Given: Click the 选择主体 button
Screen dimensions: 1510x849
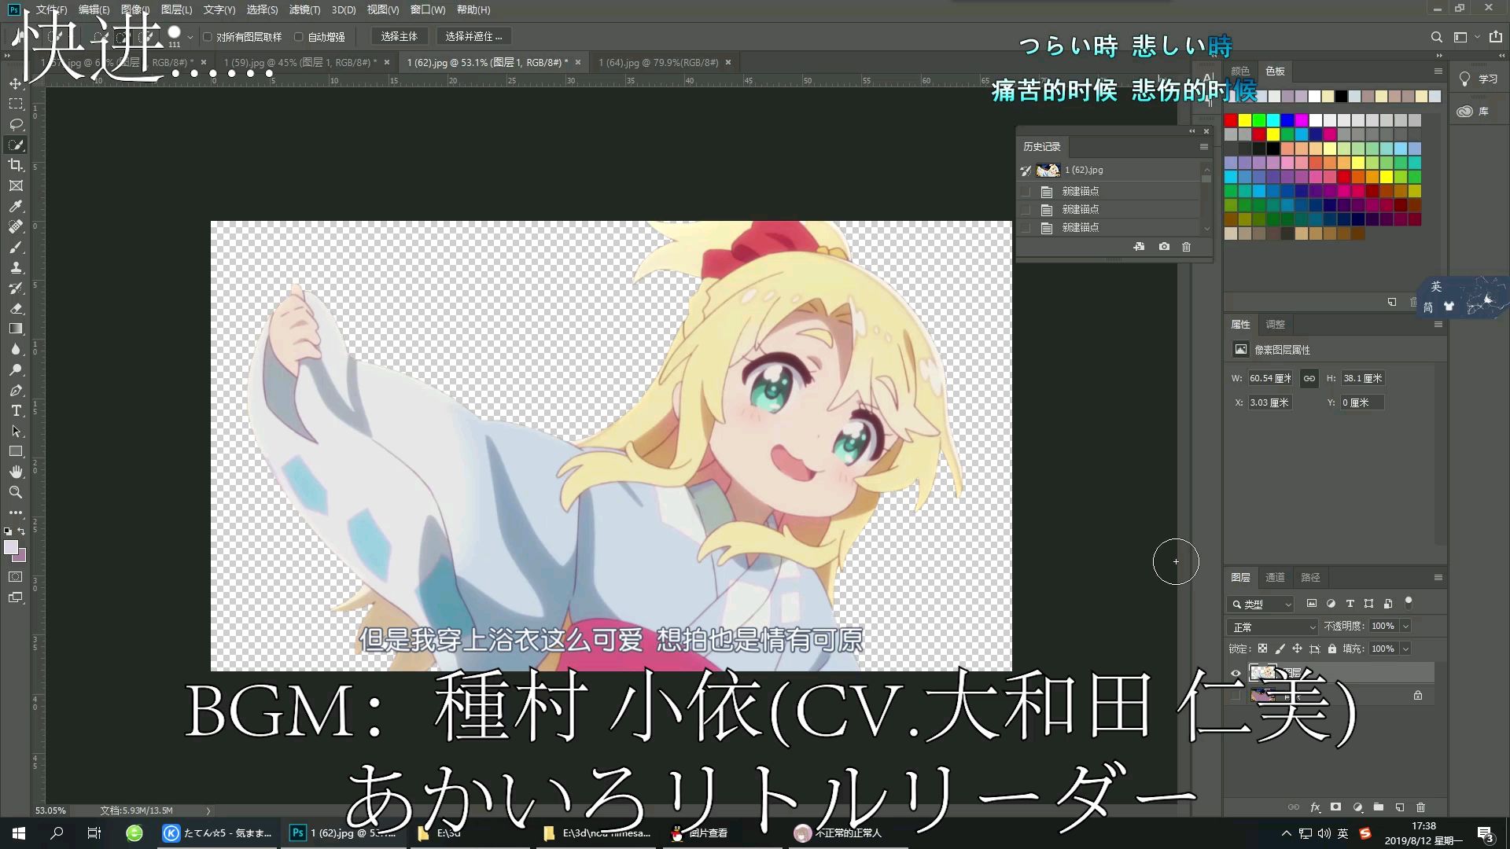Looking at the screenshot, I should tap(399, 36).
